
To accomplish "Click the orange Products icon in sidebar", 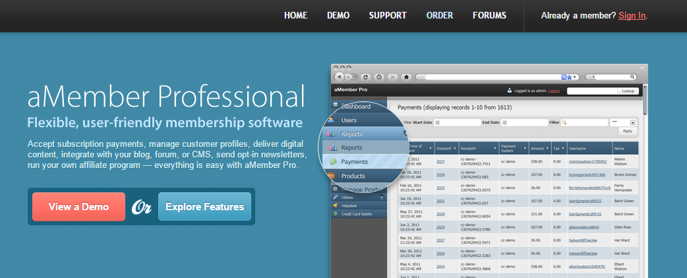I will [332, 176].
